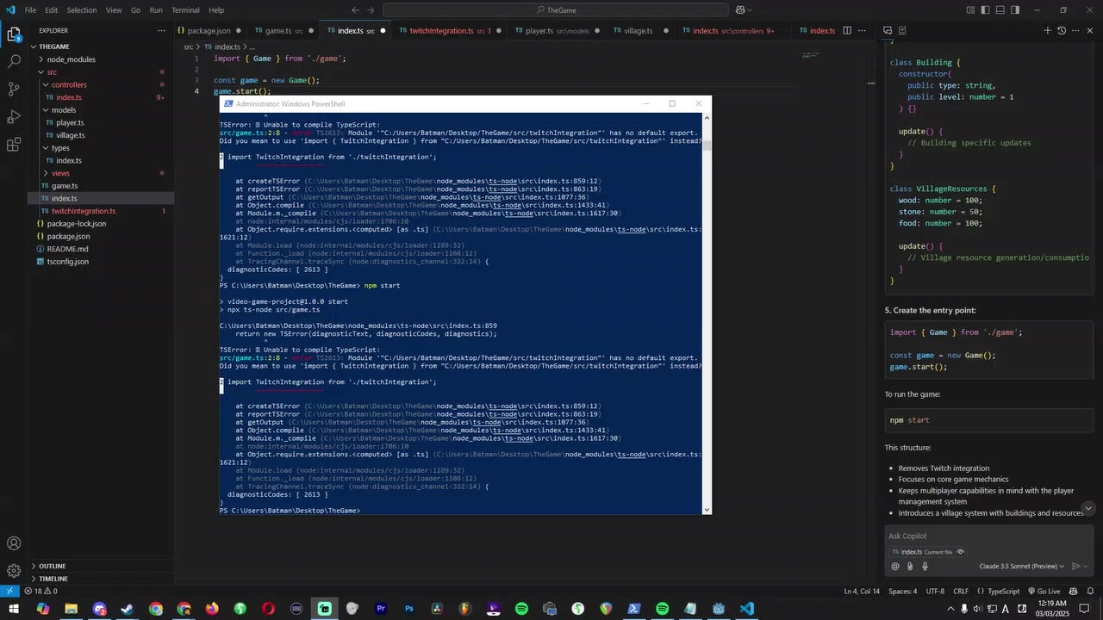The height and width of the screenshot is (620, 1103).
Task: Open send options dropdown arrow
Action: (x=1086, y=566)
